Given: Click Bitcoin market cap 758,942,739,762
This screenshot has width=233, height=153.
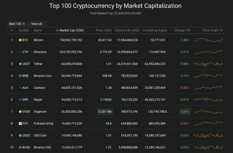Looking at the screenshot, I should [71, 40].
